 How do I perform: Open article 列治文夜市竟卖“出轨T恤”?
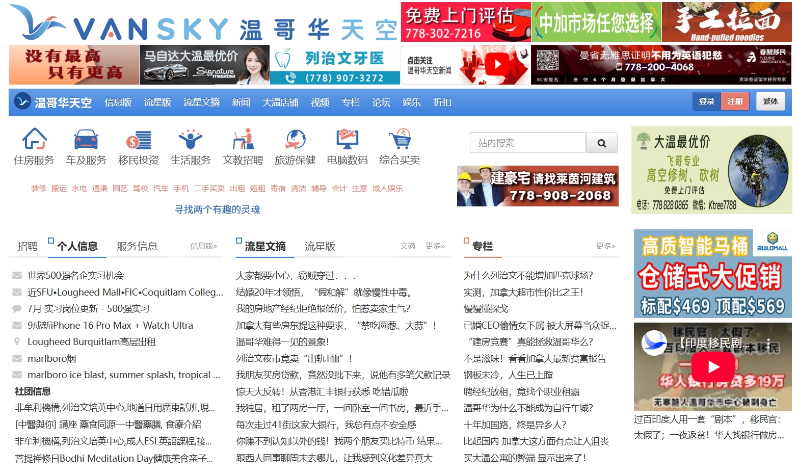click(294, 358)
